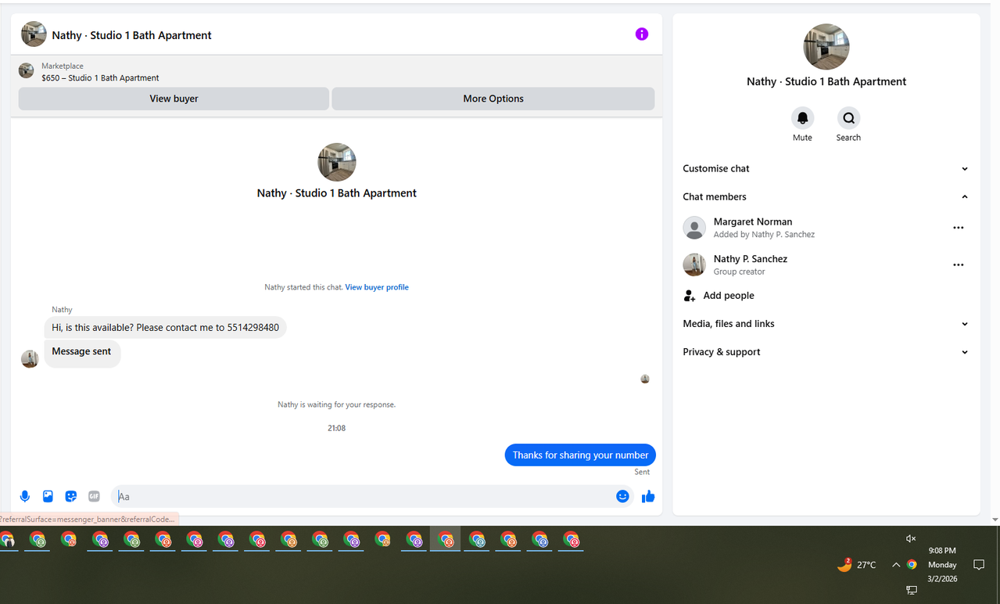Send a thumbs-up like
The image size is (1000, 604).
[x=648, y=496]
